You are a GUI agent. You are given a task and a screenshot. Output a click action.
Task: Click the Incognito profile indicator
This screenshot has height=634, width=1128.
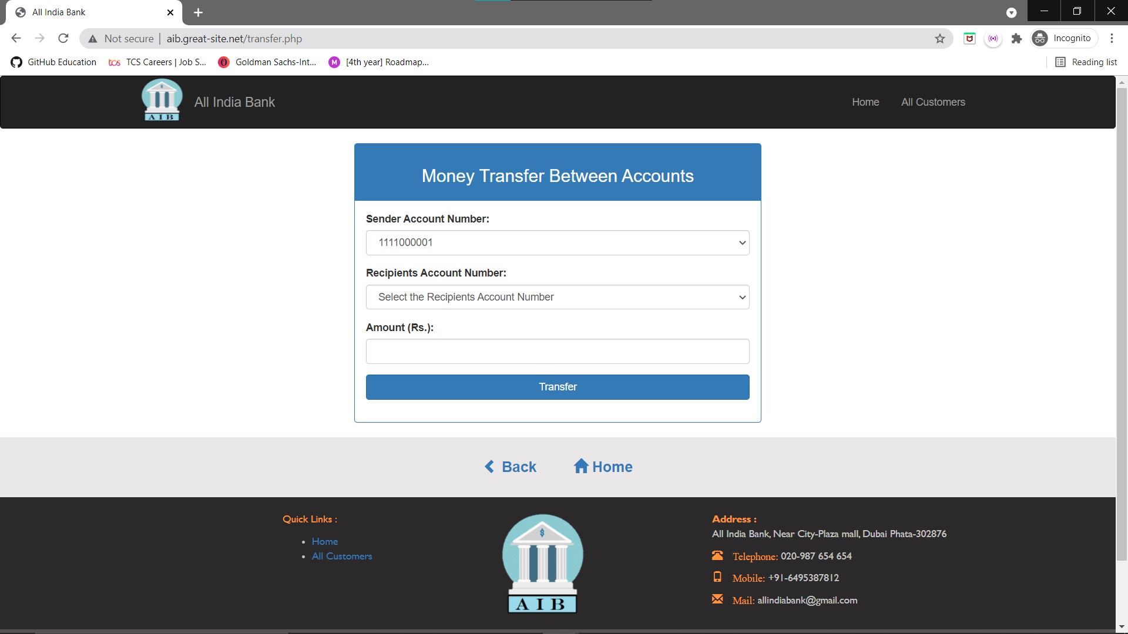[1064, 38]
